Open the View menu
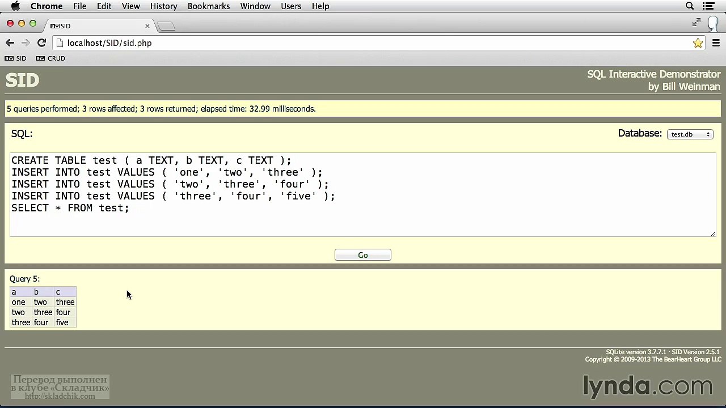This screenshot has height=408, width=726. click(130, 6)
